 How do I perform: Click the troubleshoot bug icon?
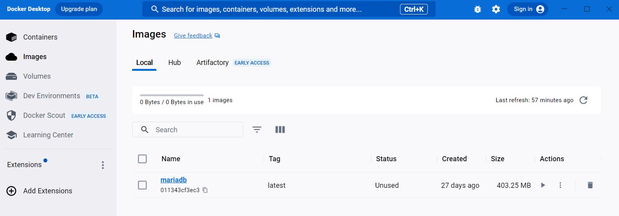[477, 9]
